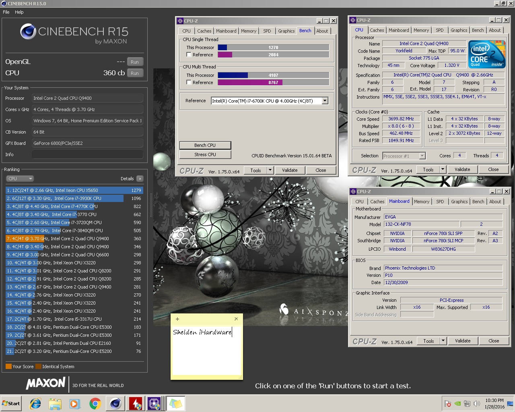Screen dimensions: 515x412
Task: Expand Tools dropdown arrow in Mainboard window
Action: [x=443, y=341]
